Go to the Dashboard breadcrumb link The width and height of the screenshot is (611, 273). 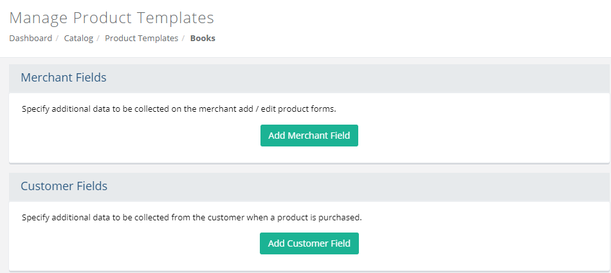point(30,38)
